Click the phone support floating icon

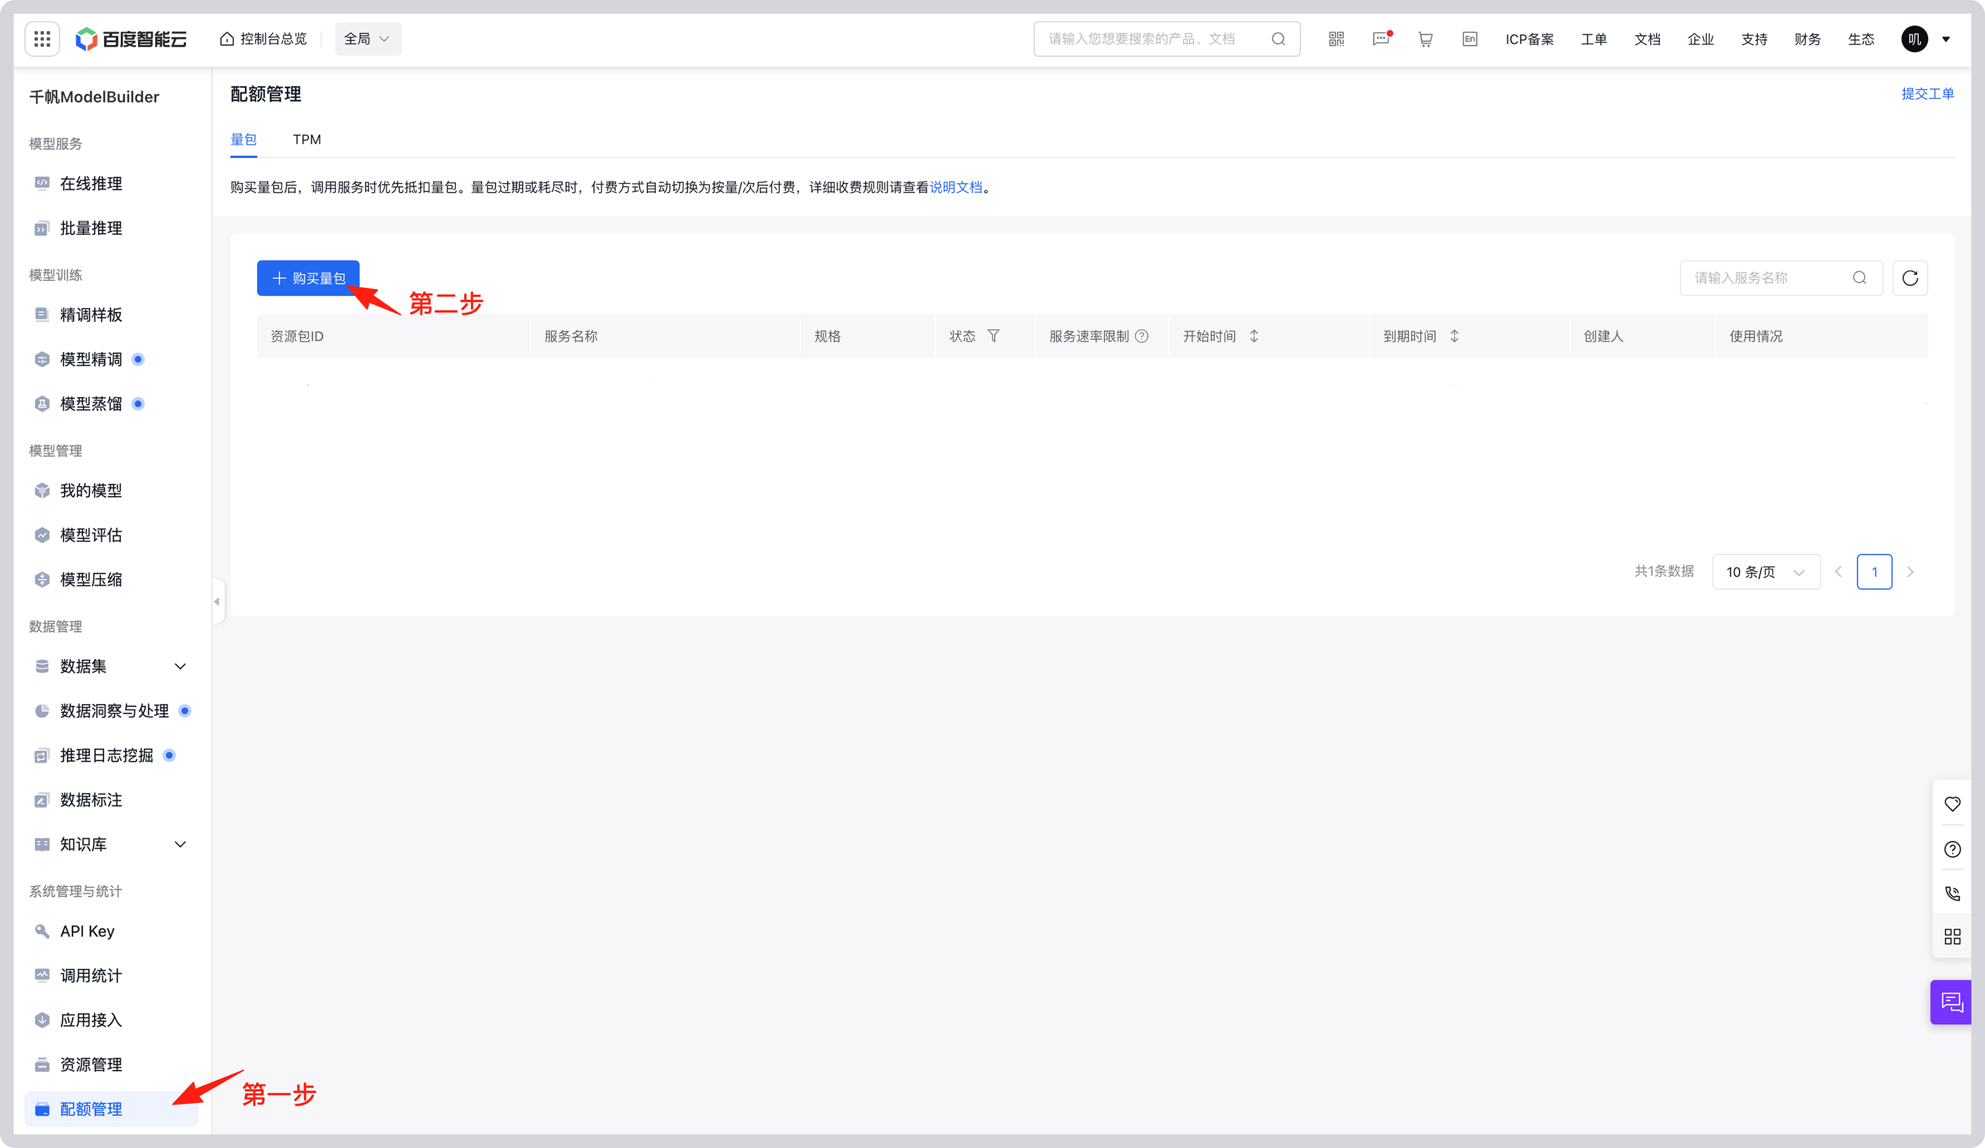1952,893
